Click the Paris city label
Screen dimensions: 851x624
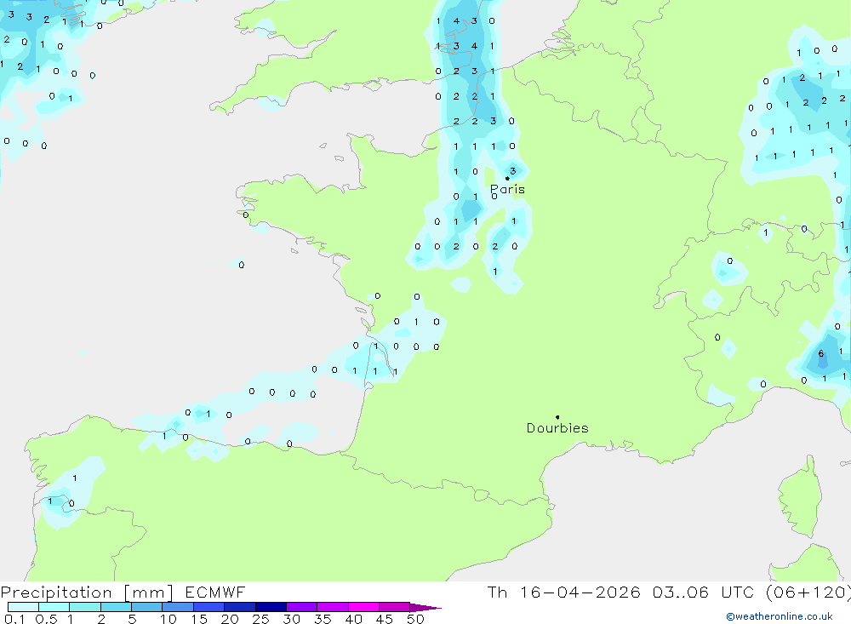(x=507, y=189)
